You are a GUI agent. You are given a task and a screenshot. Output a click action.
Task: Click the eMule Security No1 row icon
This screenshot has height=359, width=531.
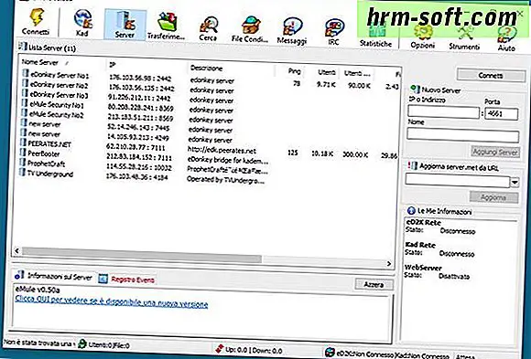click(x=25, y=102)
